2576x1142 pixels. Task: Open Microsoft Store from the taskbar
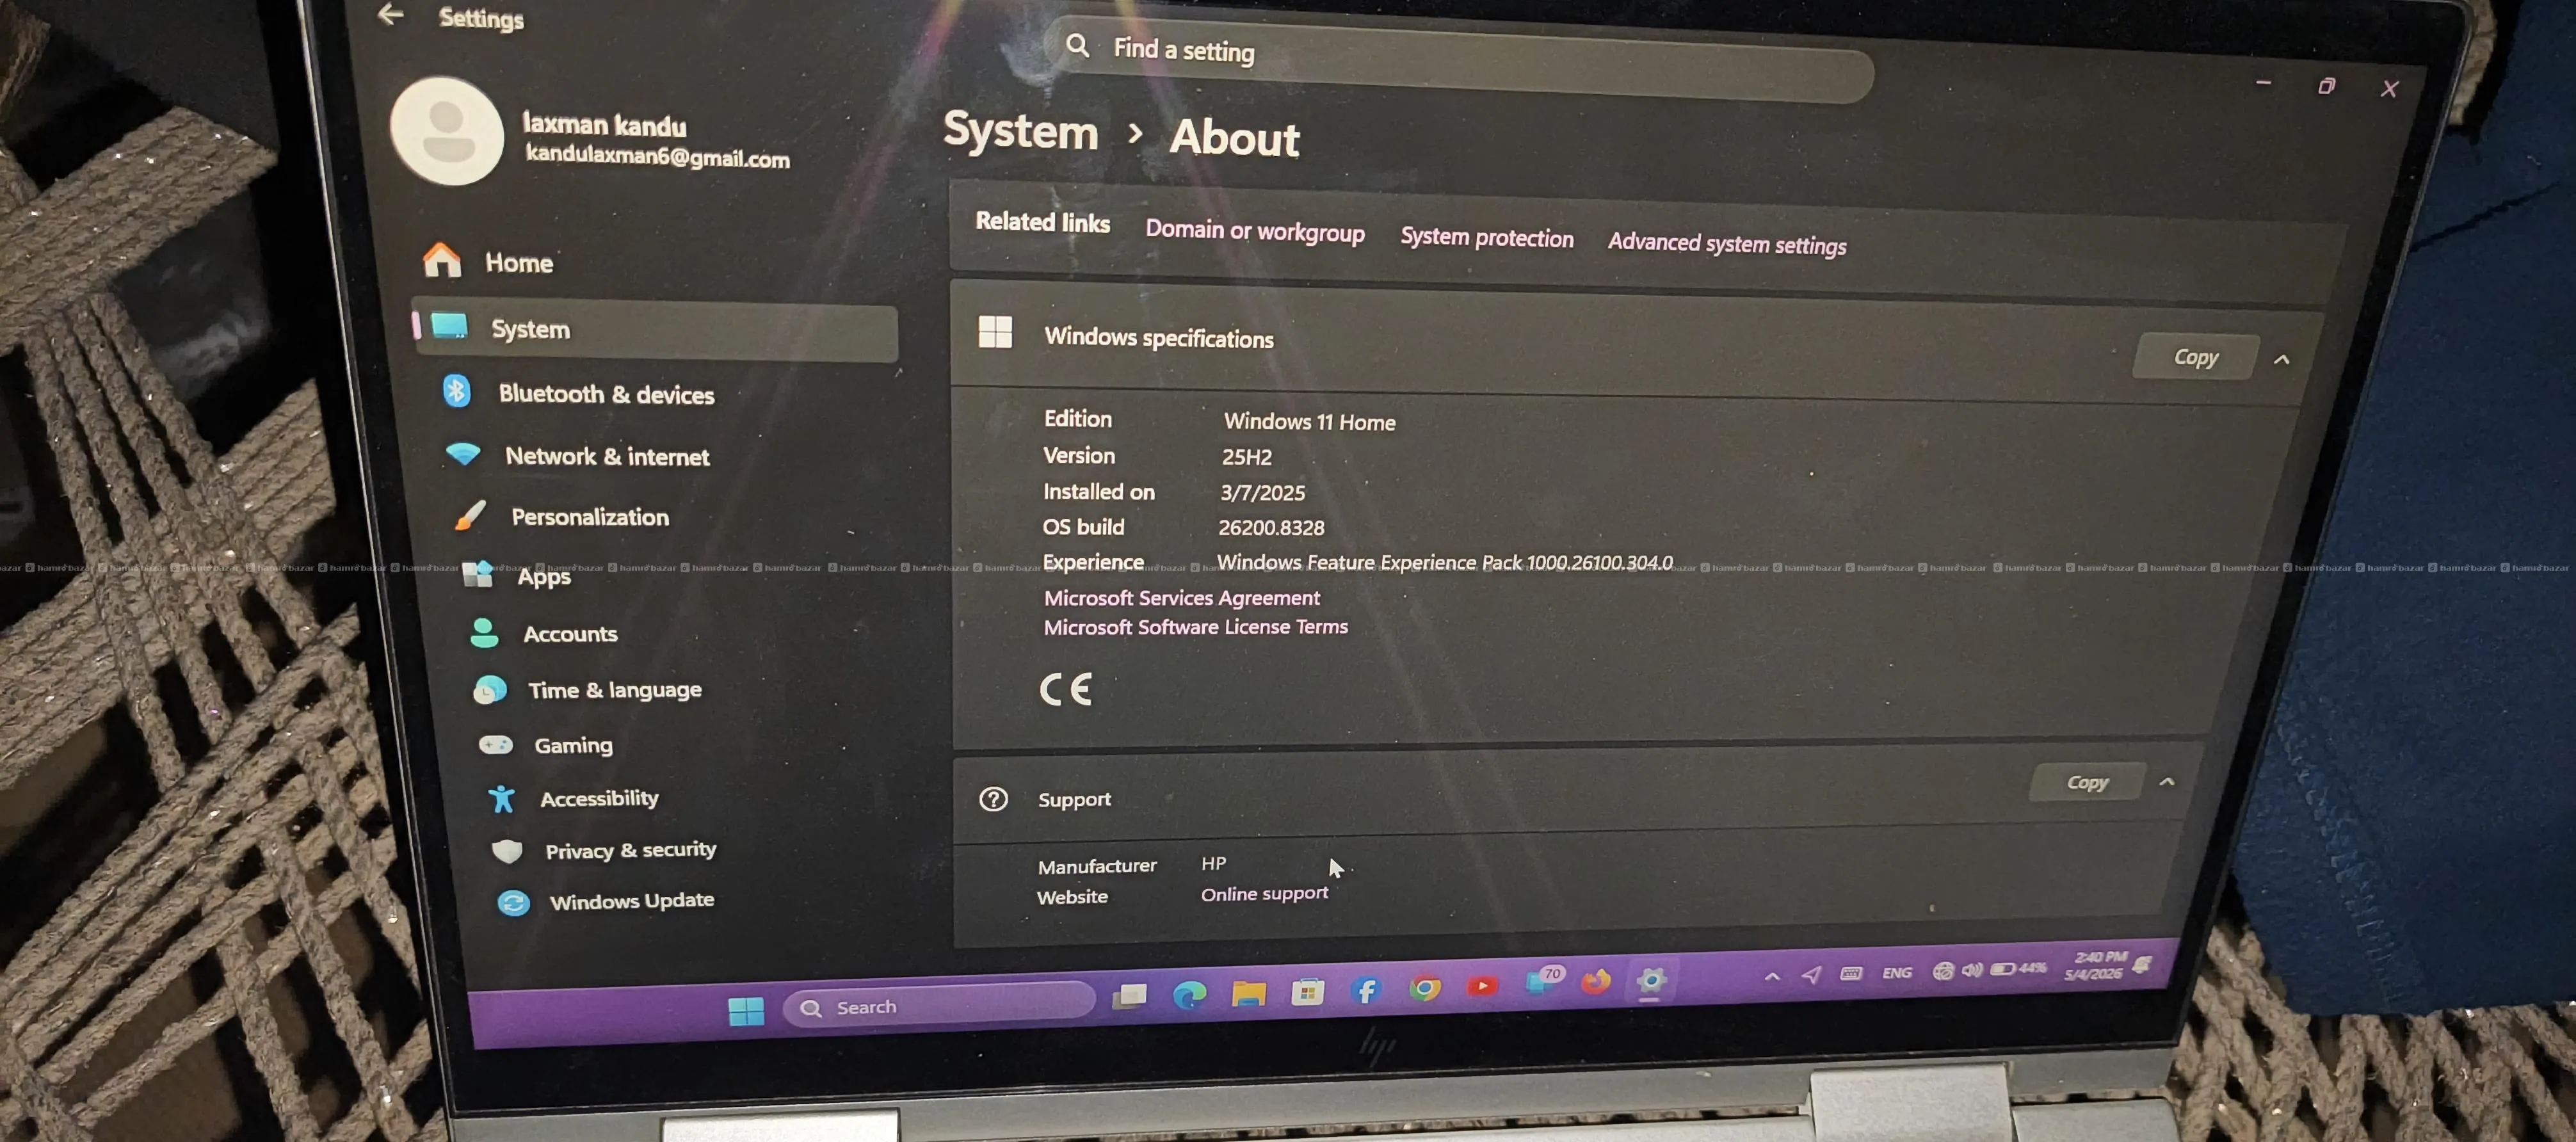coord(1307,991)
